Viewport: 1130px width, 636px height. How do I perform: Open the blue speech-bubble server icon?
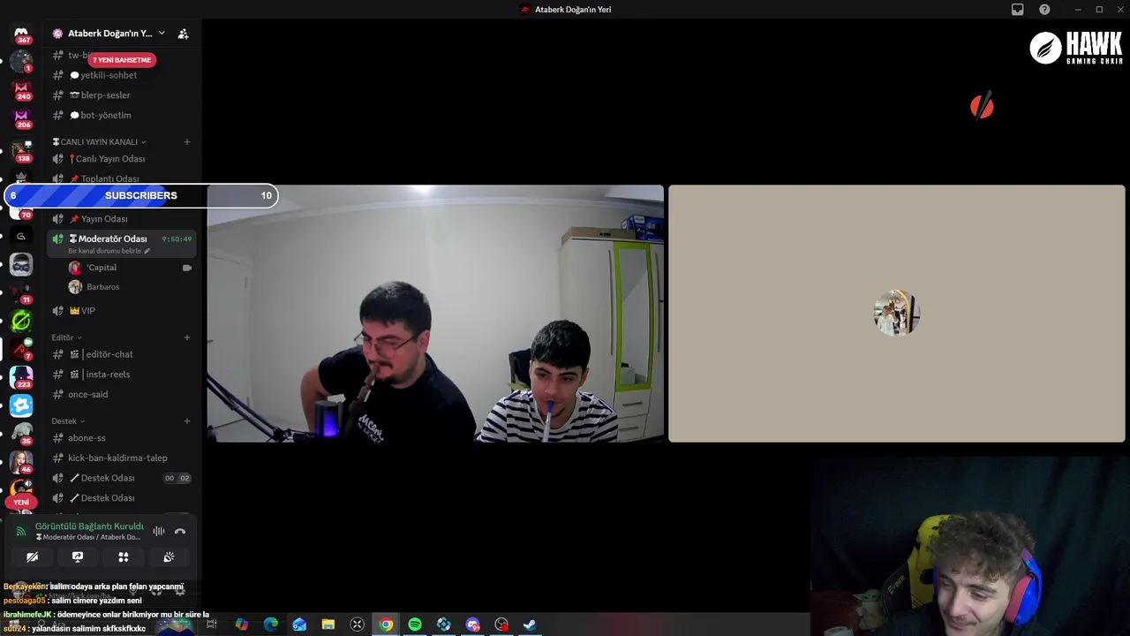pyautogui.click(x=21, y=405)
